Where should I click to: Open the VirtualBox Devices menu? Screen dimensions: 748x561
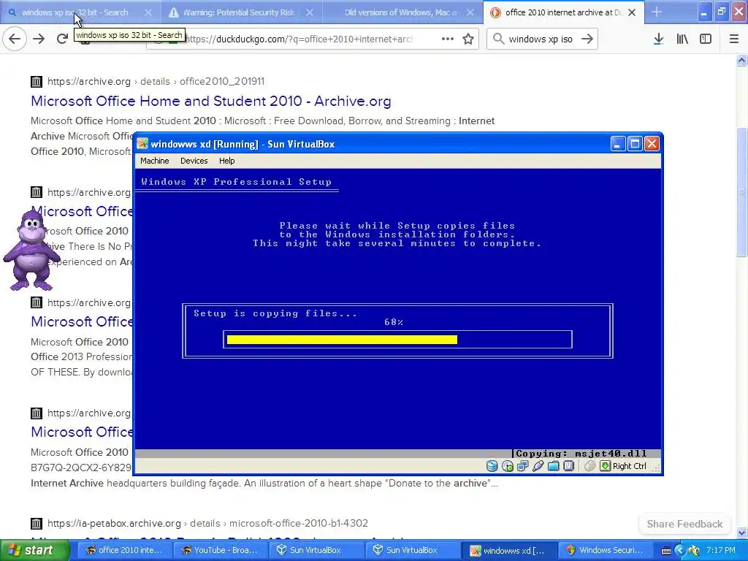point(194,161)
